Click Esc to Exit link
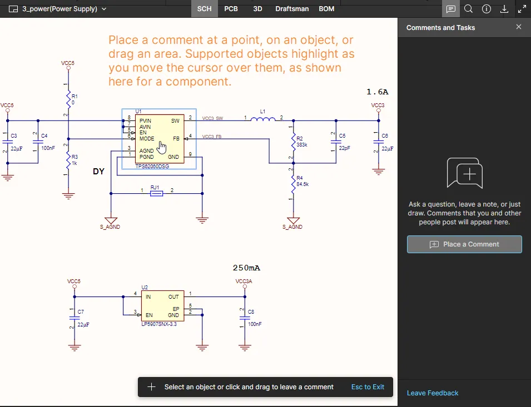 coord(368,386)
